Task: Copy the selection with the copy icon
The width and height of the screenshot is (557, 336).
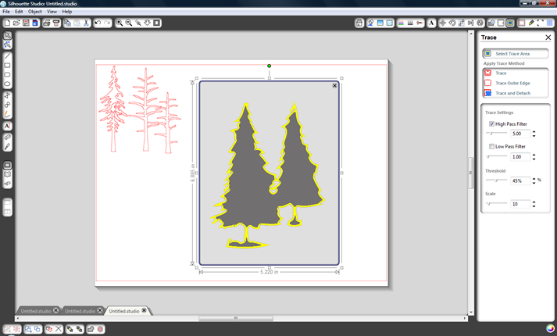Action: [67, 23]
